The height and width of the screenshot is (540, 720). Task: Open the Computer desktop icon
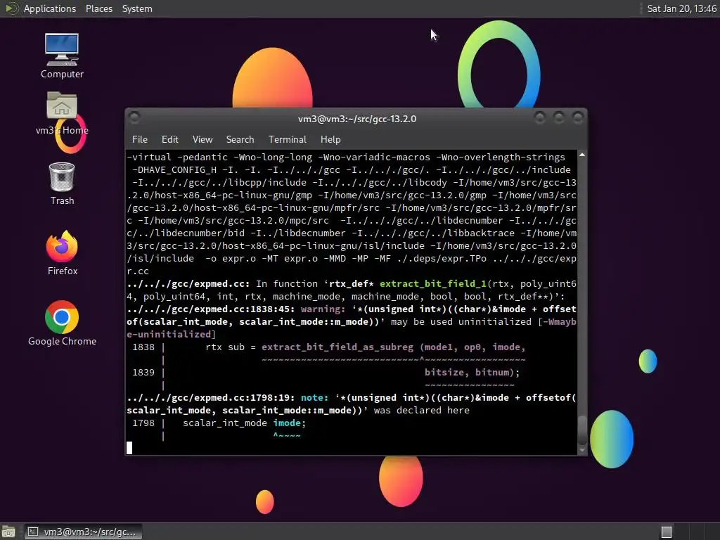tap(62, 56)
